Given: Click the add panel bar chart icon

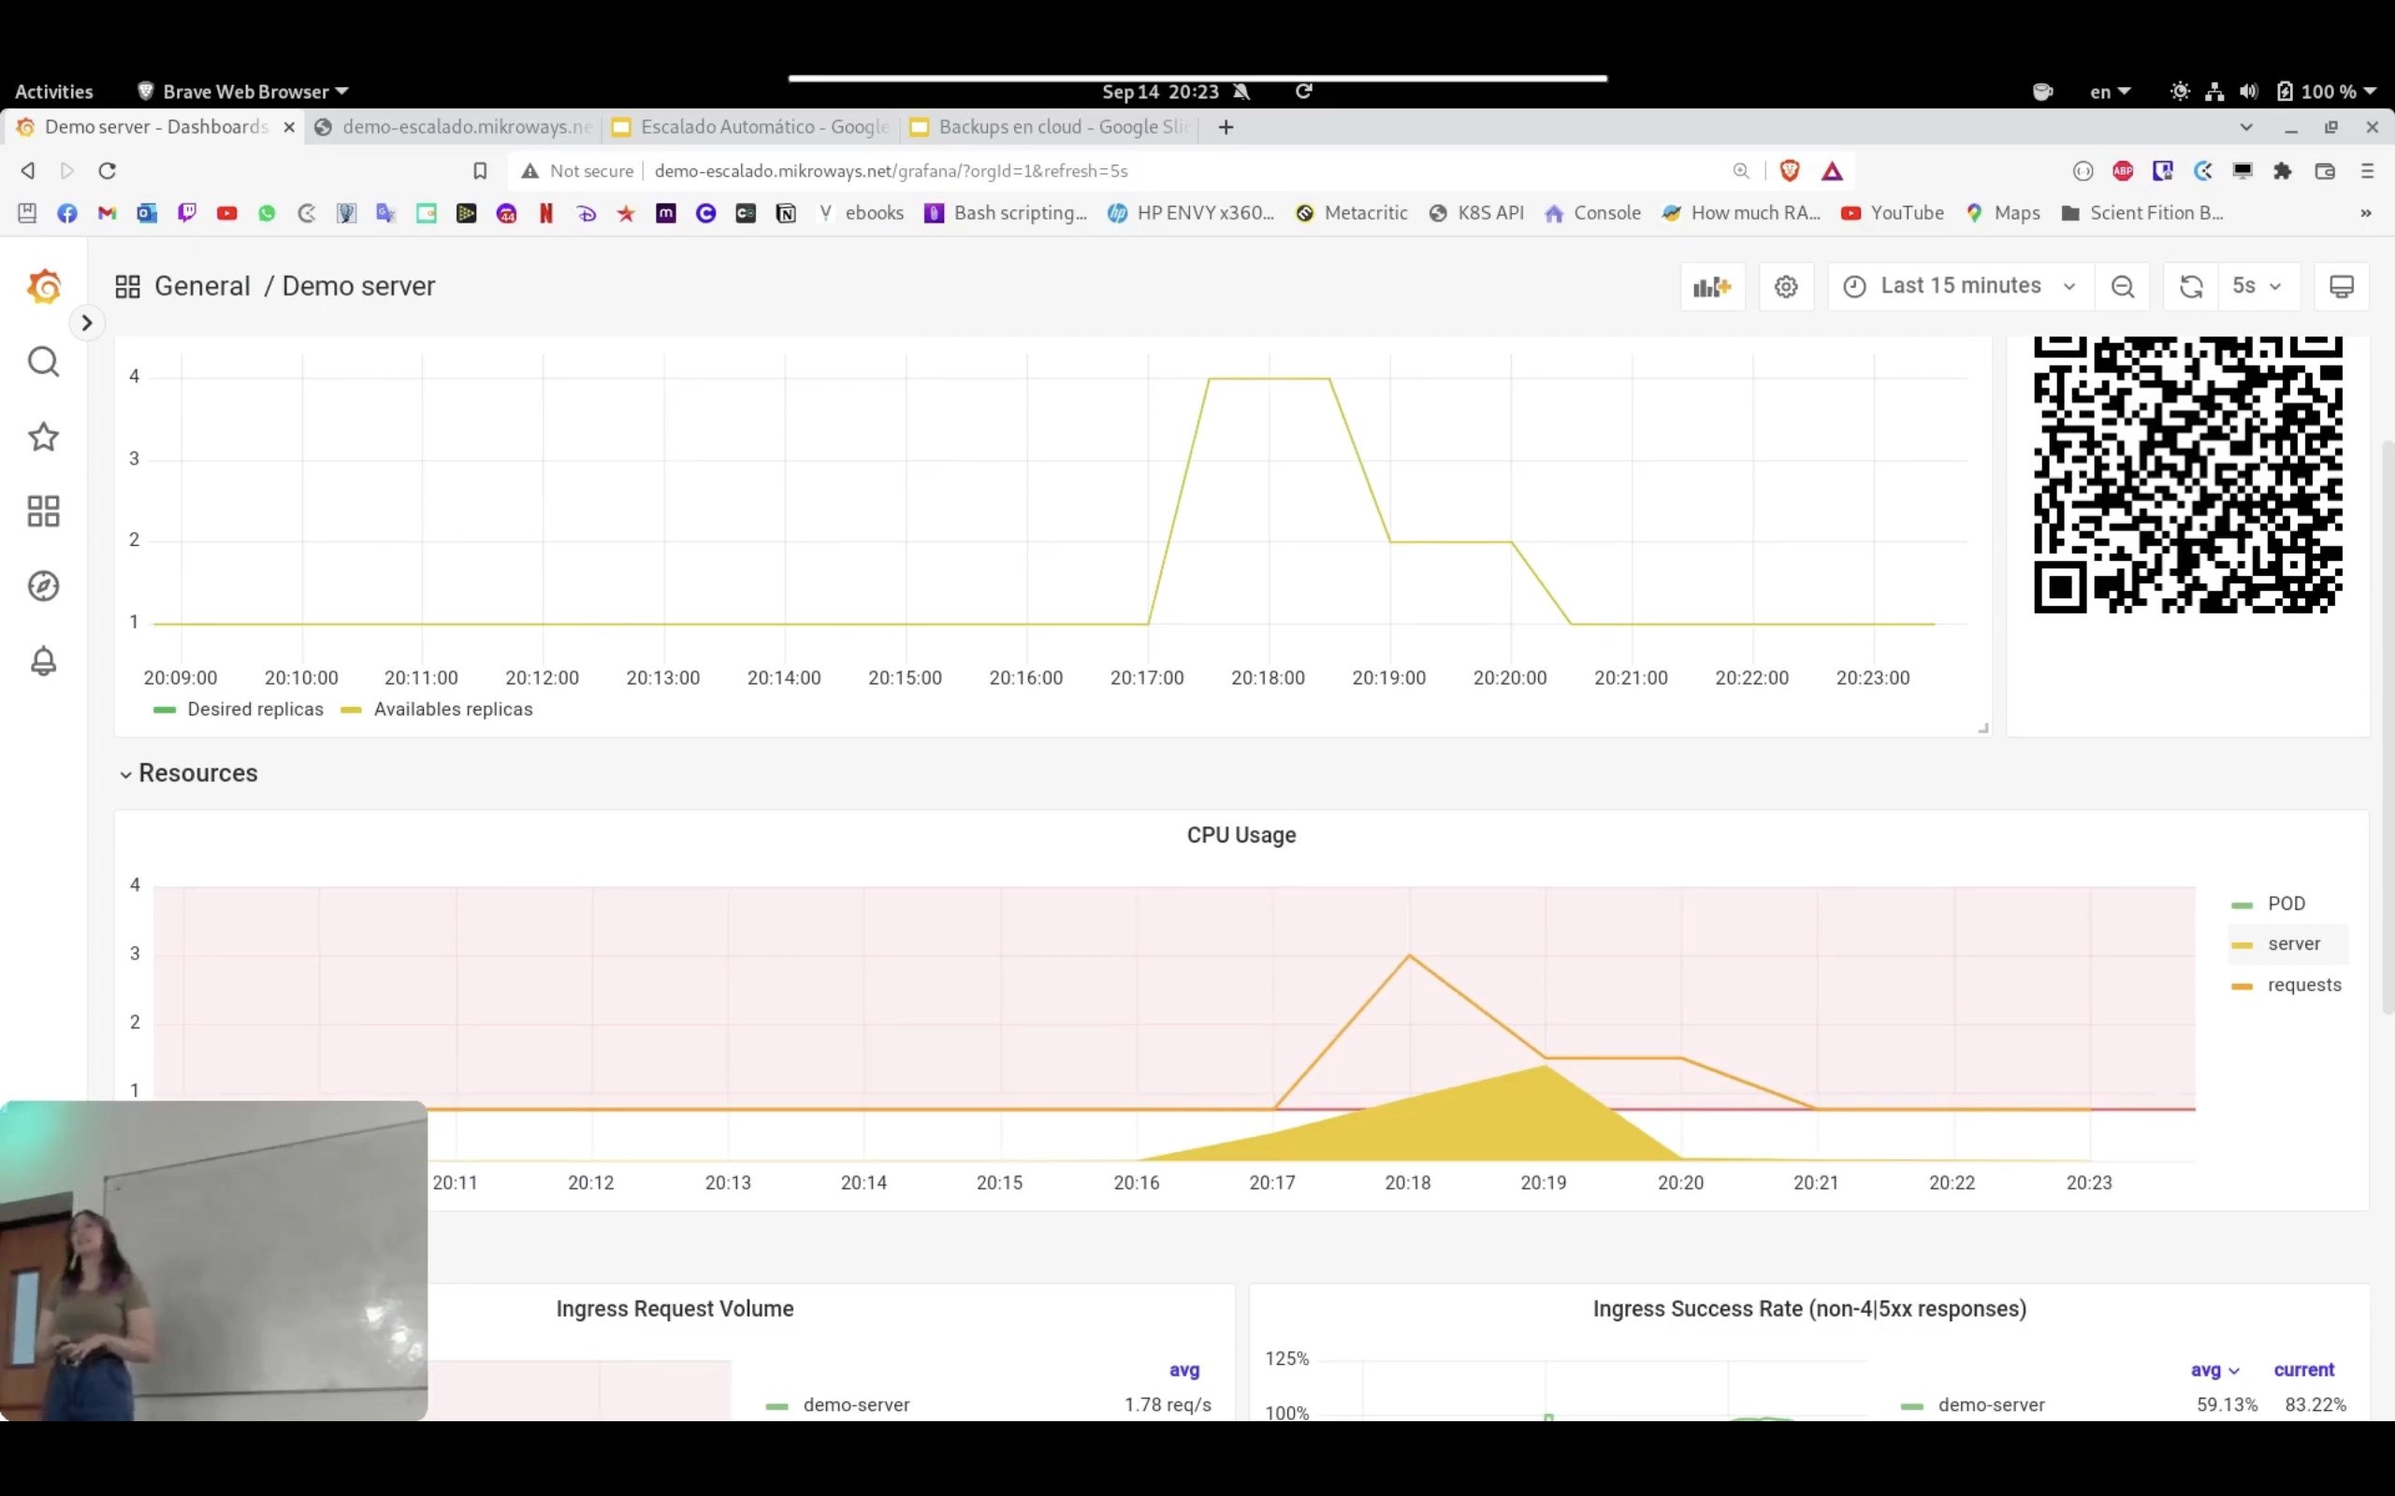Looking at the screenshot, I should click(x=1712, y=286).
